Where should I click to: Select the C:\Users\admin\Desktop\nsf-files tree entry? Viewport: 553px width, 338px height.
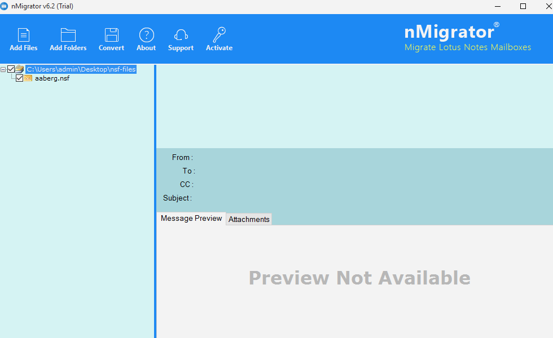[81, 69]
